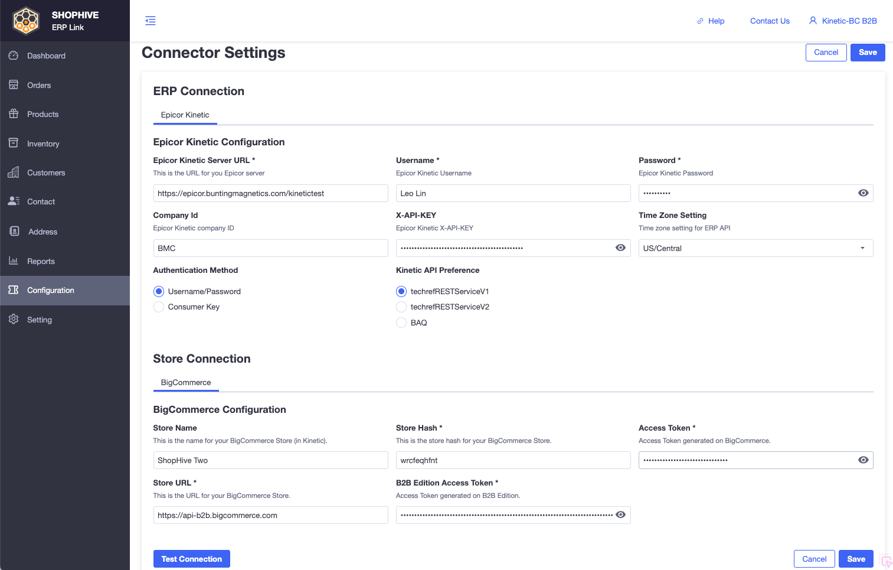Go to Reports in the sidebar
893x570 pixels.
click(x=65, y=261)
